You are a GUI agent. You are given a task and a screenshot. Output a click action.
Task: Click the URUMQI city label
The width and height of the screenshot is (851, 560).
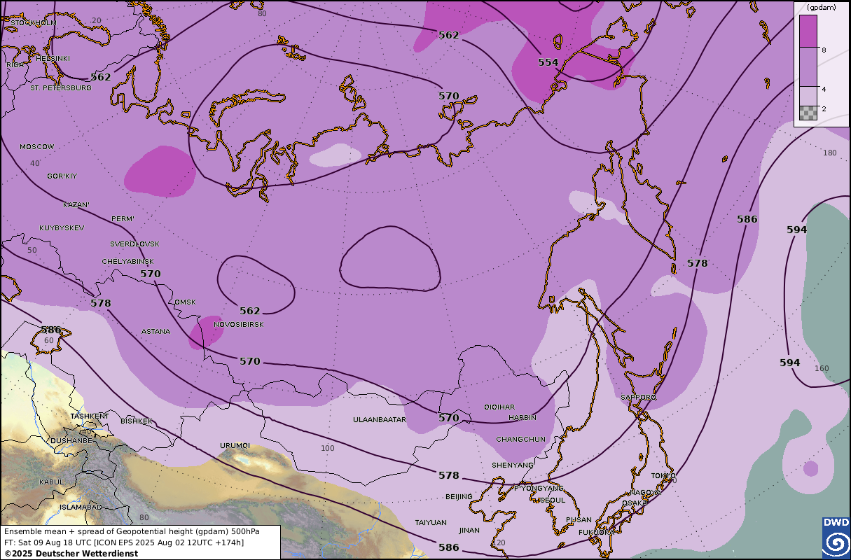tap(235, 445)
